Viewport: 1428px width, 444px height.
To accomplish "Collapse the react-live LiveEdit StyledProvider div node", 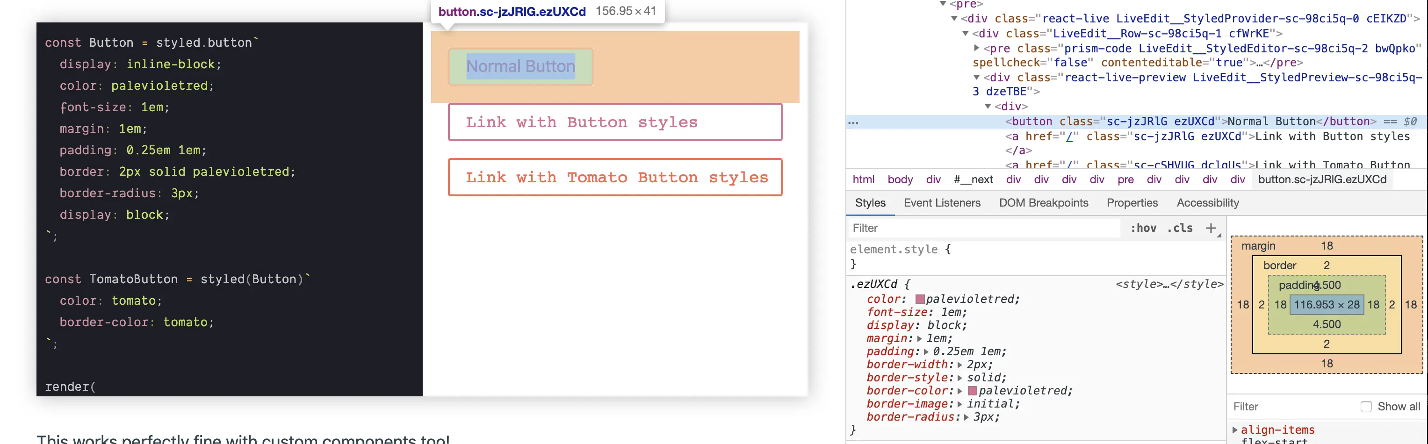I will [x=954, y=18].
